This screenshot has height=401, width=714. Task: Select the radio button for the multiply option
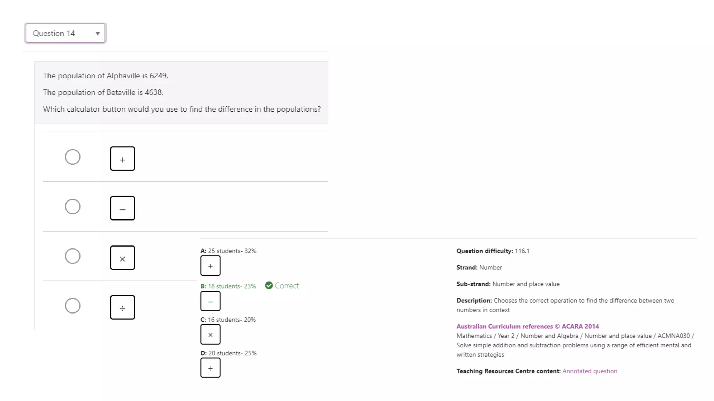73,256
